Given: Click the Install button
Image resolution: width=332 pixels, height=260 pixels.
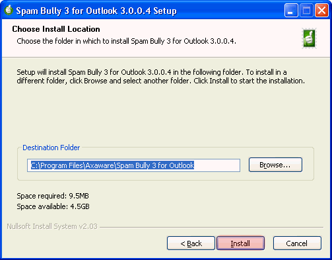Looking at the screenshot, I should pos(240,243).
